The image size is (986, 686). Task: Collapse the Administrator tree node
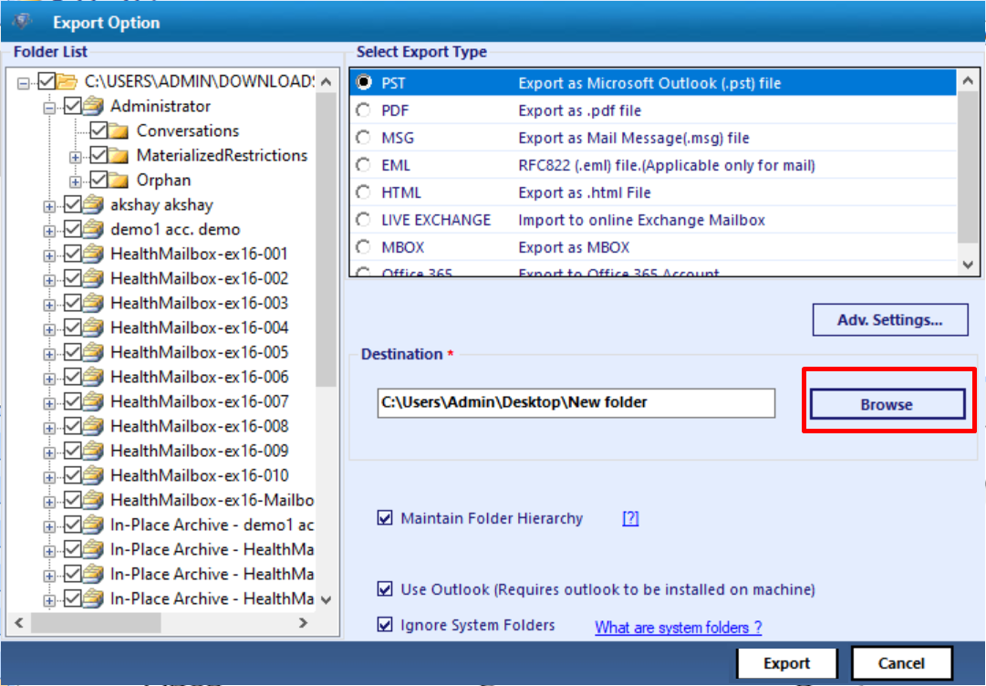49,107
